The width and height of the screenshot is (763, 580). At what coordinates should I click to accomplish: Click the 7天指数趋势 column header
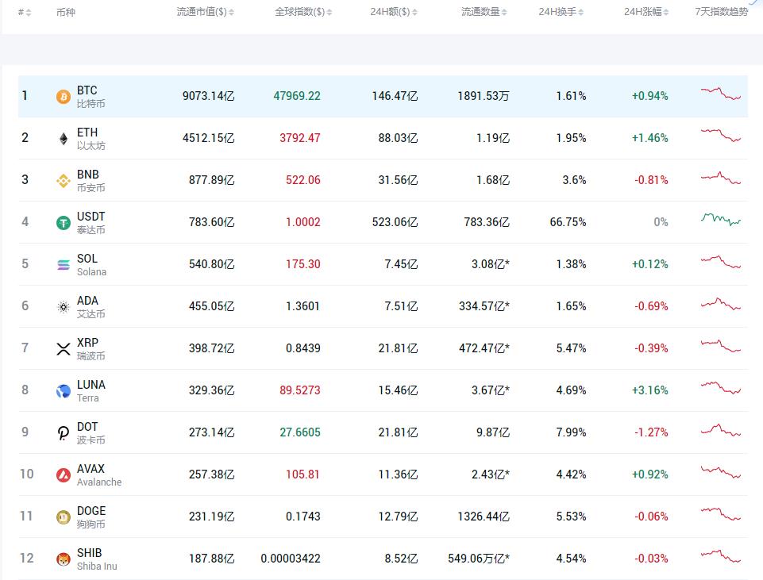[x=721, y=12]
